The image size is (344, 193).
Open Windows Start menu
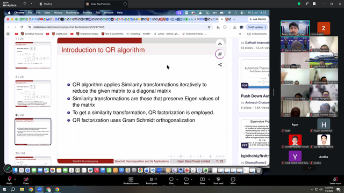click(x=4, y=189)
